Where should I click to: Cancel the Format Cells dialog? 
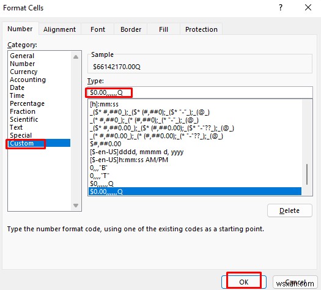(295, 282)
